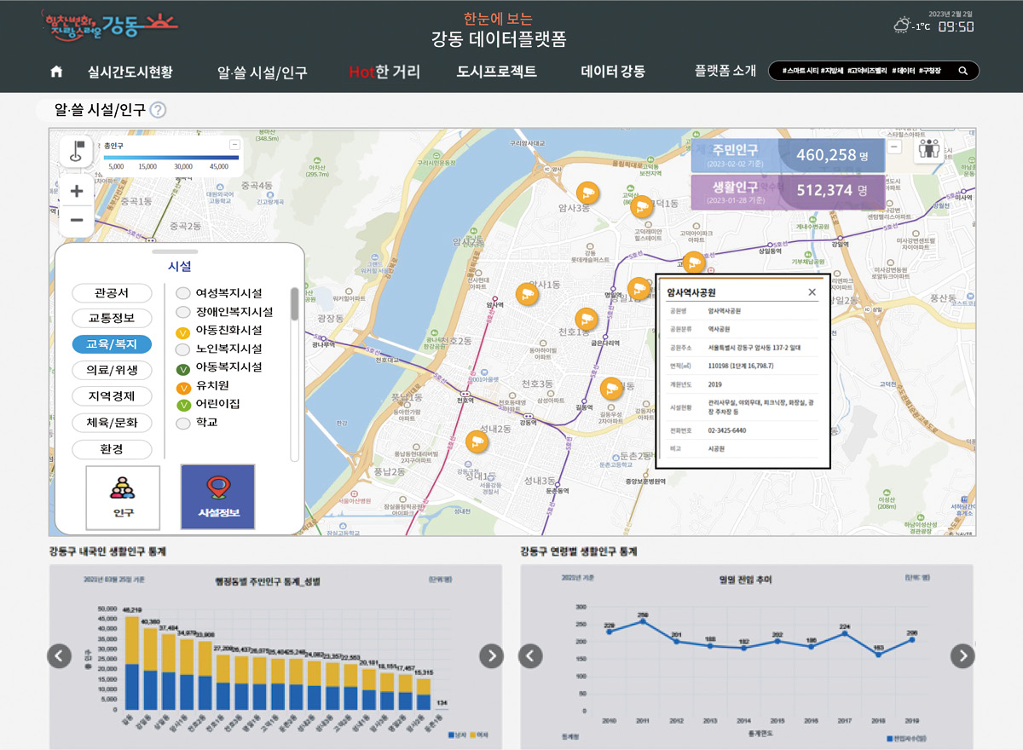Click the facility list scrollbar

tap(295, 304)
